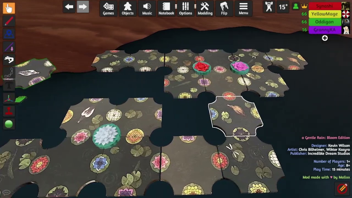
Task: Open the Notebook
Action: point(166,9)
